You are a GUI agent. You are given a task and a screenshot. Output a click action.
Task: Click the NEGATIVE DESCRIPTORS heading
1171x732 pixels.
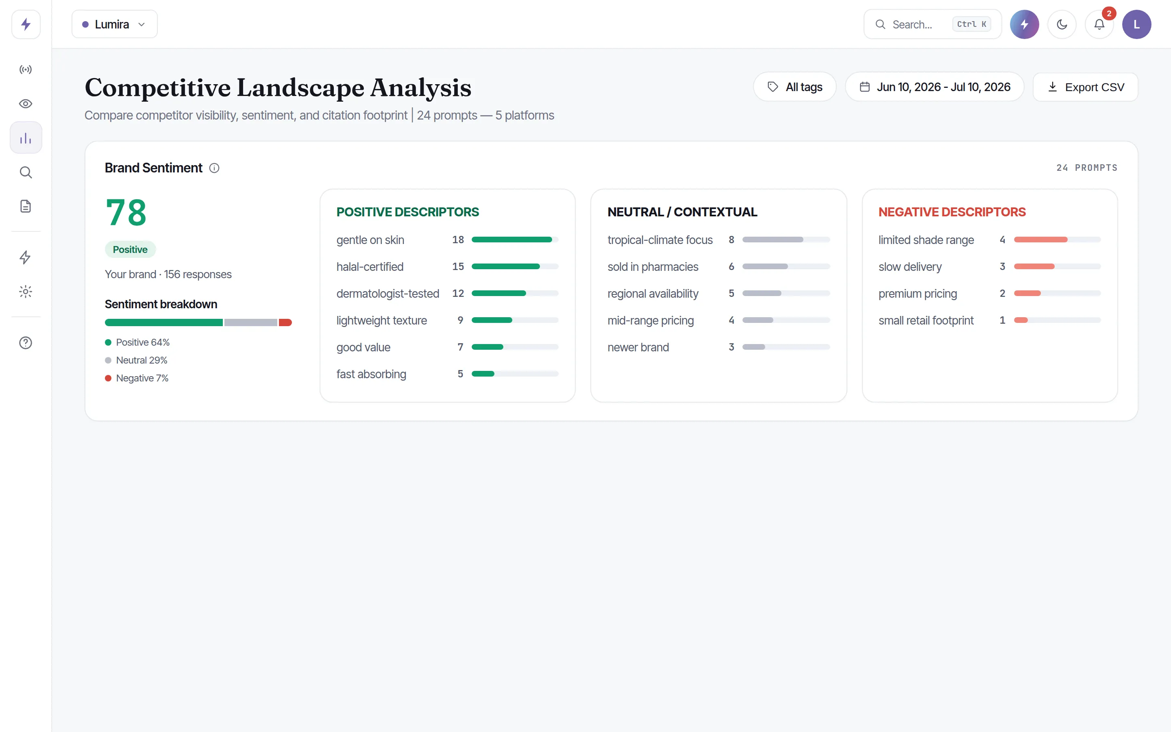tap(952, 212)
